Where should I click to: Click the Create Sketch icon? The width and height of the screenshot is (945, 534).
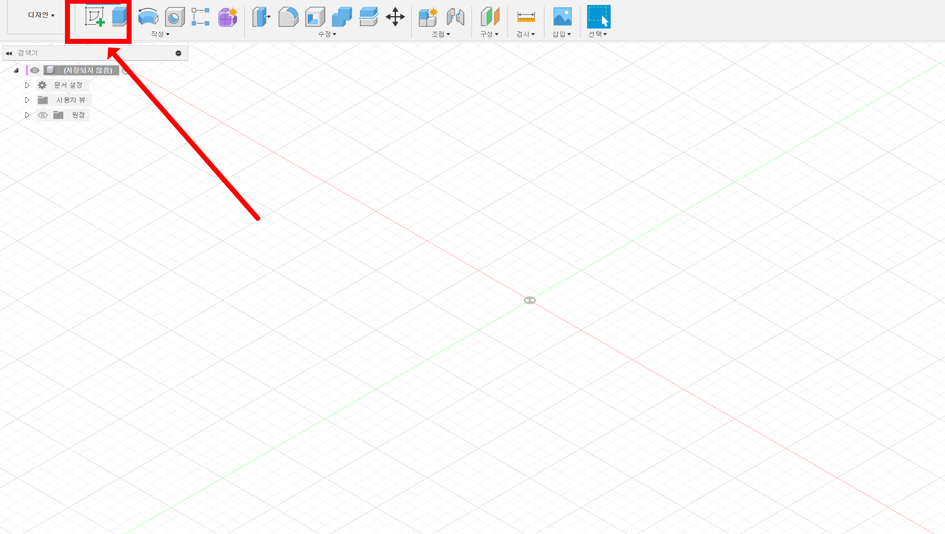95,17
